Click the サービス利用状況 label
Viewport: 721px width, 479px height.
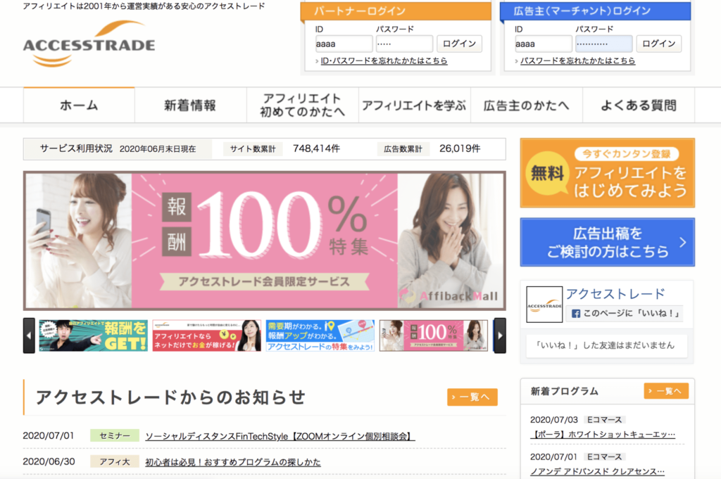pos(76,148)
